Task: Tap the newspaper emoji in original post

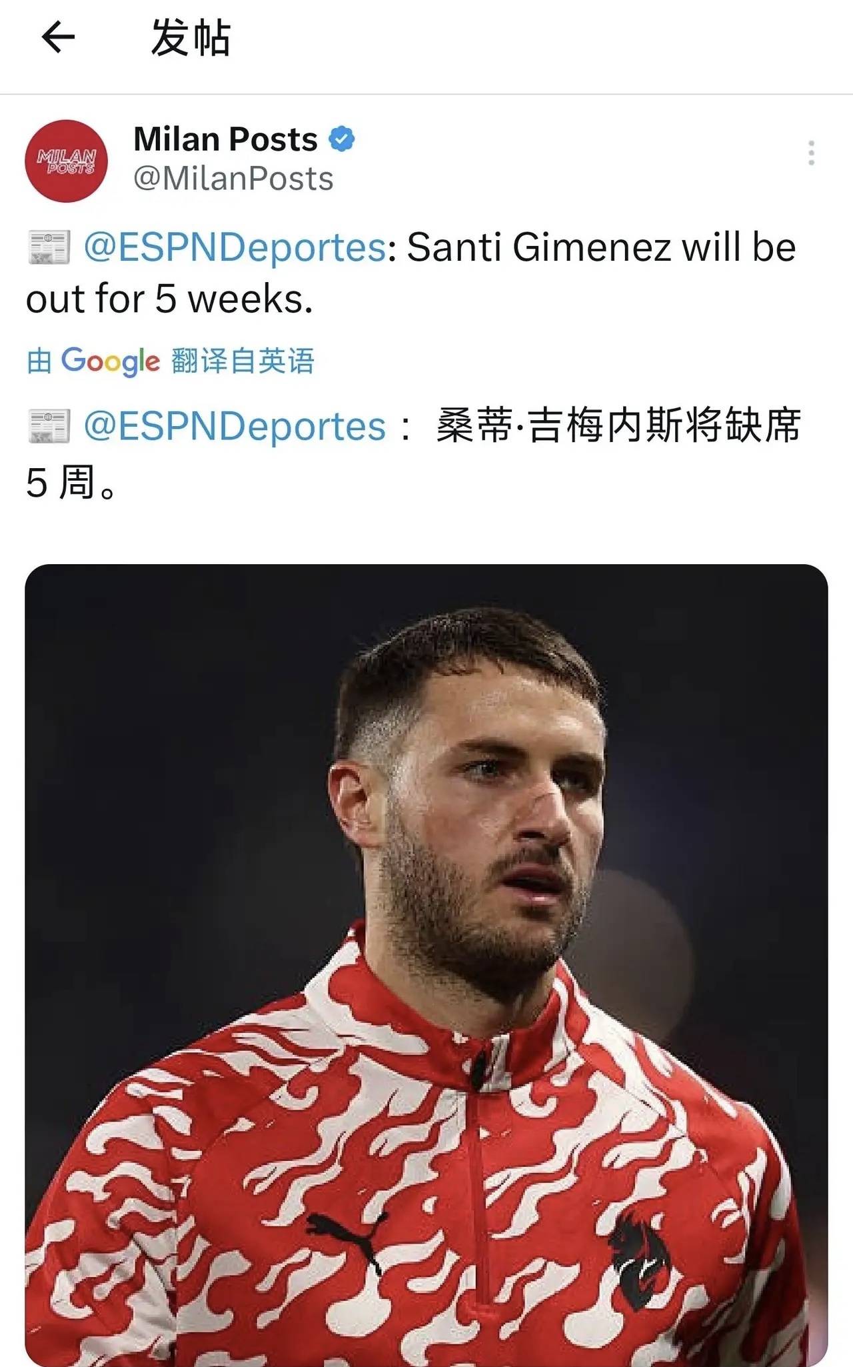Action: point(49,247)
